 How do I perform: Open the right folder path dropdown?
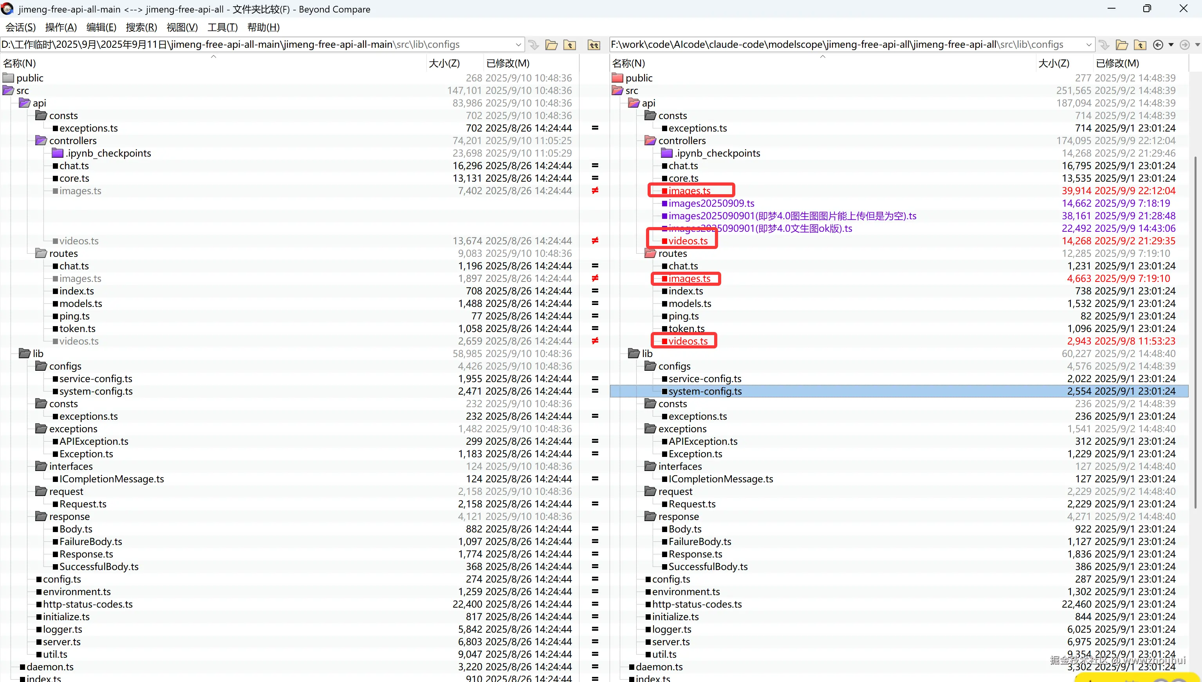point(1088,45)
